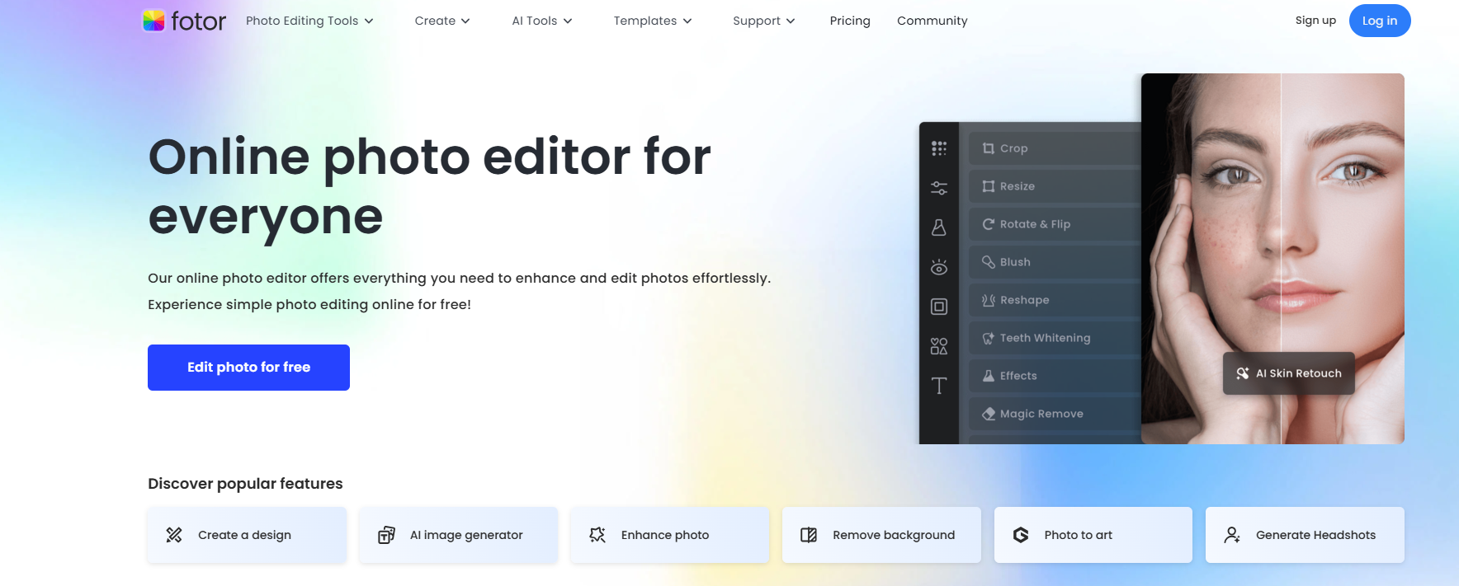Click the AI Skin Retouch wand icon
This screenshot has height=586, width=1459.
click(1243, 373)
